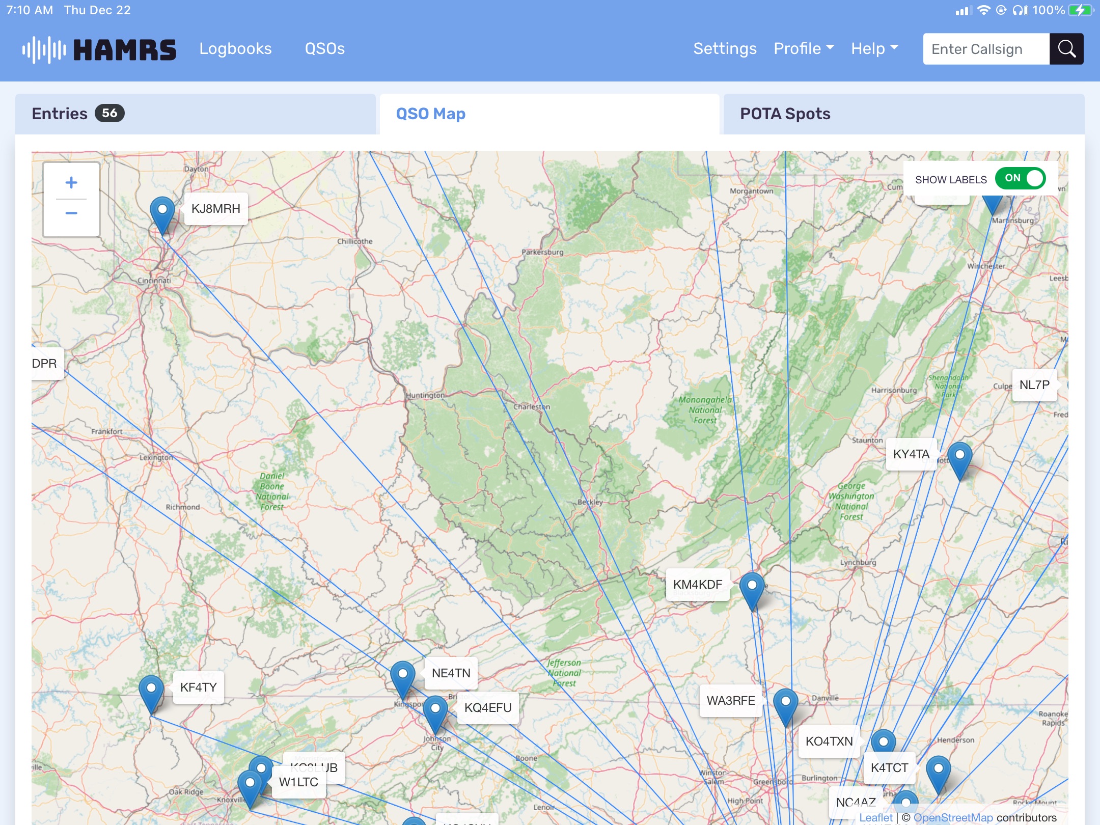
Task: Expand the Help dropdown
Action: tap(874, 49)
